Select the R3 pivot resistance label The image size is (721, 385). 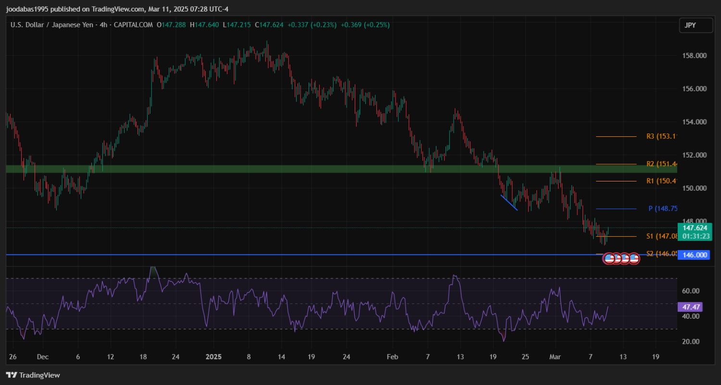(x=661, y=137)
